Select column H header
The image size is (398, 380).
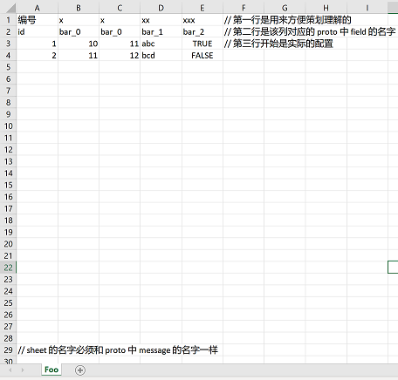(326, 8)
